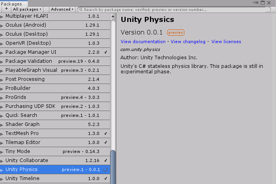
Task: Expand the OpenVR (Desktop) entry arrow
Action: 2,44
